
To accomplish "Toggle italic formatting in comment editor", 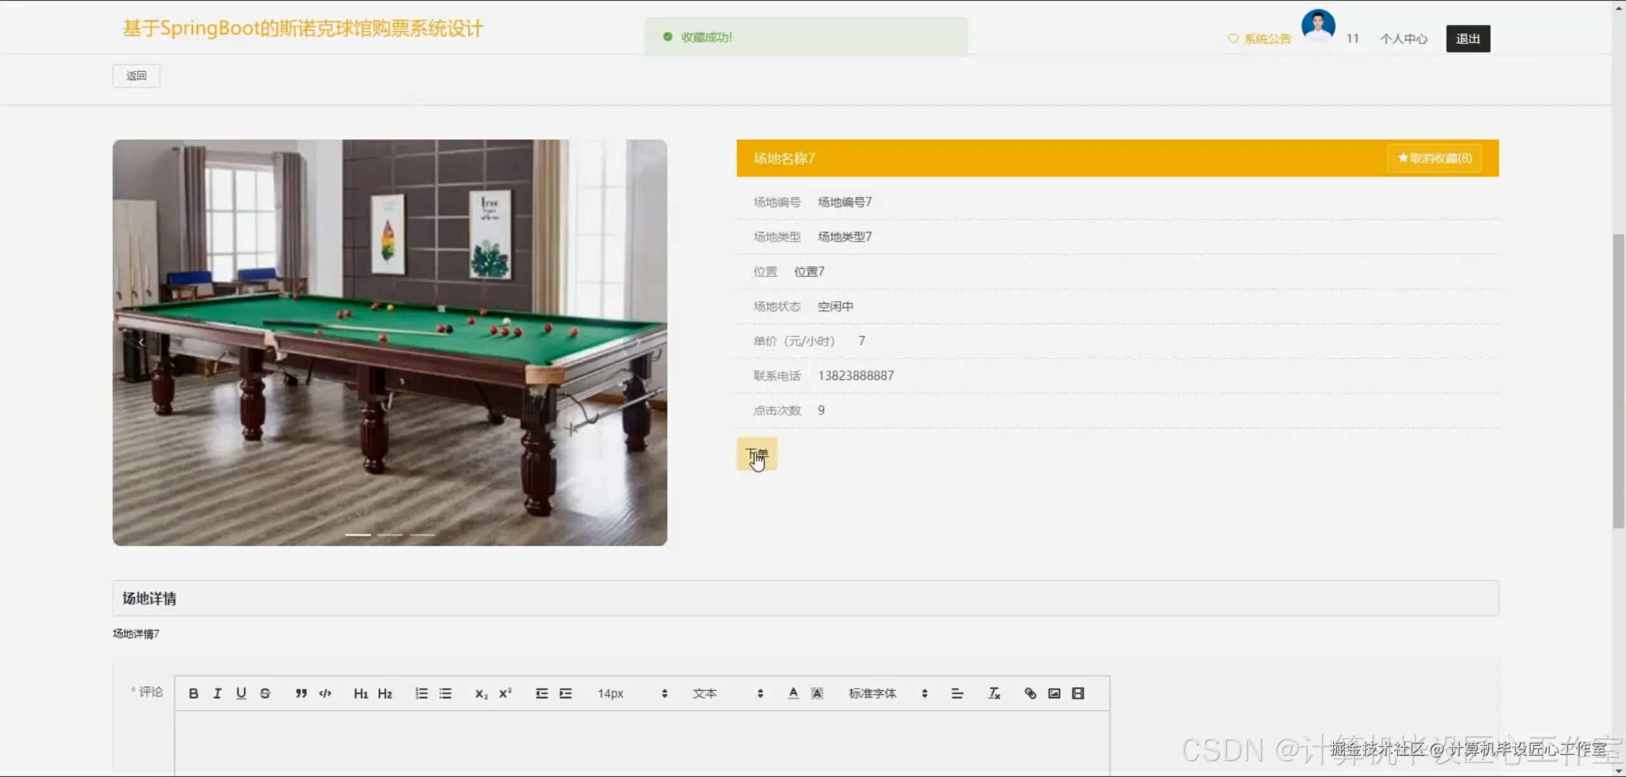I will (217, 693).
